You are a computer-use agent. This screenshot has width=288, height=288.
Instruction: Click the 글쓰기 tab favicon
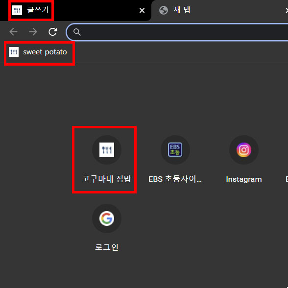(x=17, y=10)
